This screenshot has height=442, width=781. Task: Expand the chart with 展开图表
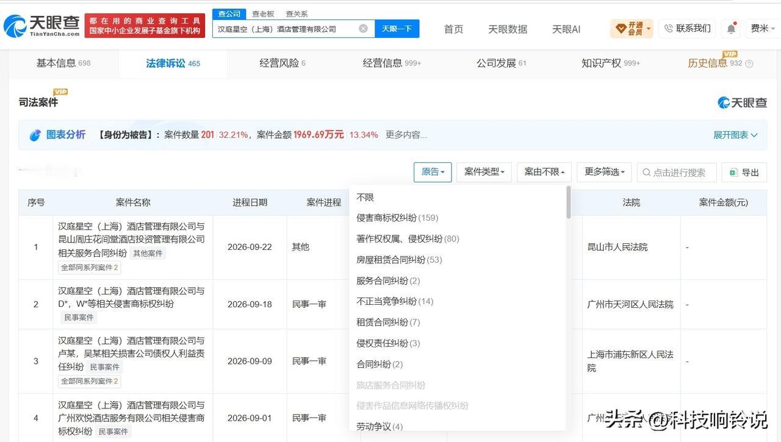(x=735, y=135)
